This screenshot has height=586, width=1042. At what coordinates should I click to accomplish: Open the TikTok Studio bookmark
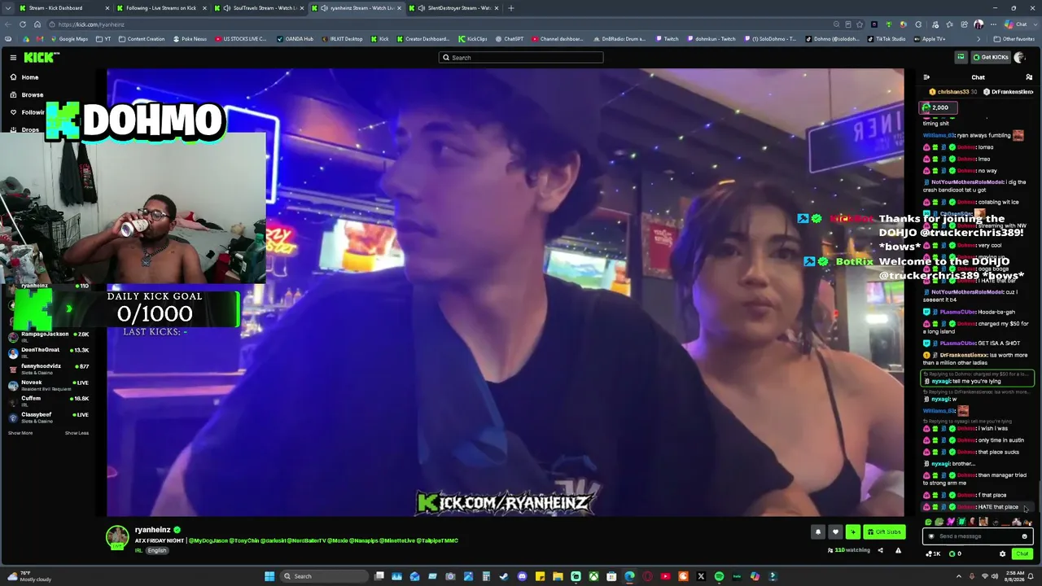click(886, 39)
